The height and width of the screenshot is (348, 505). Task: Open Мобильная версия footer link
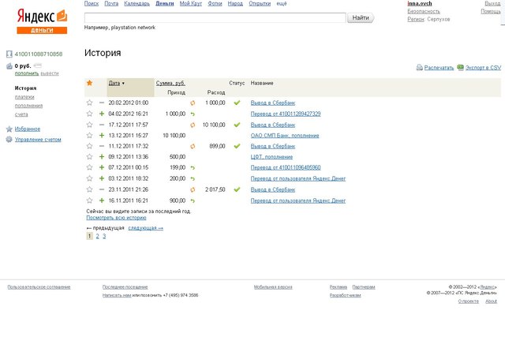(x=273, y=287)
